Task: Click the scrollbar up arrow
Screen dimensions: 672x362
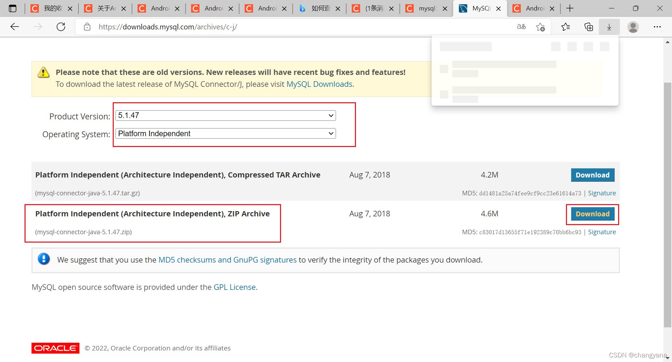Action: click(x=667, y=42)
